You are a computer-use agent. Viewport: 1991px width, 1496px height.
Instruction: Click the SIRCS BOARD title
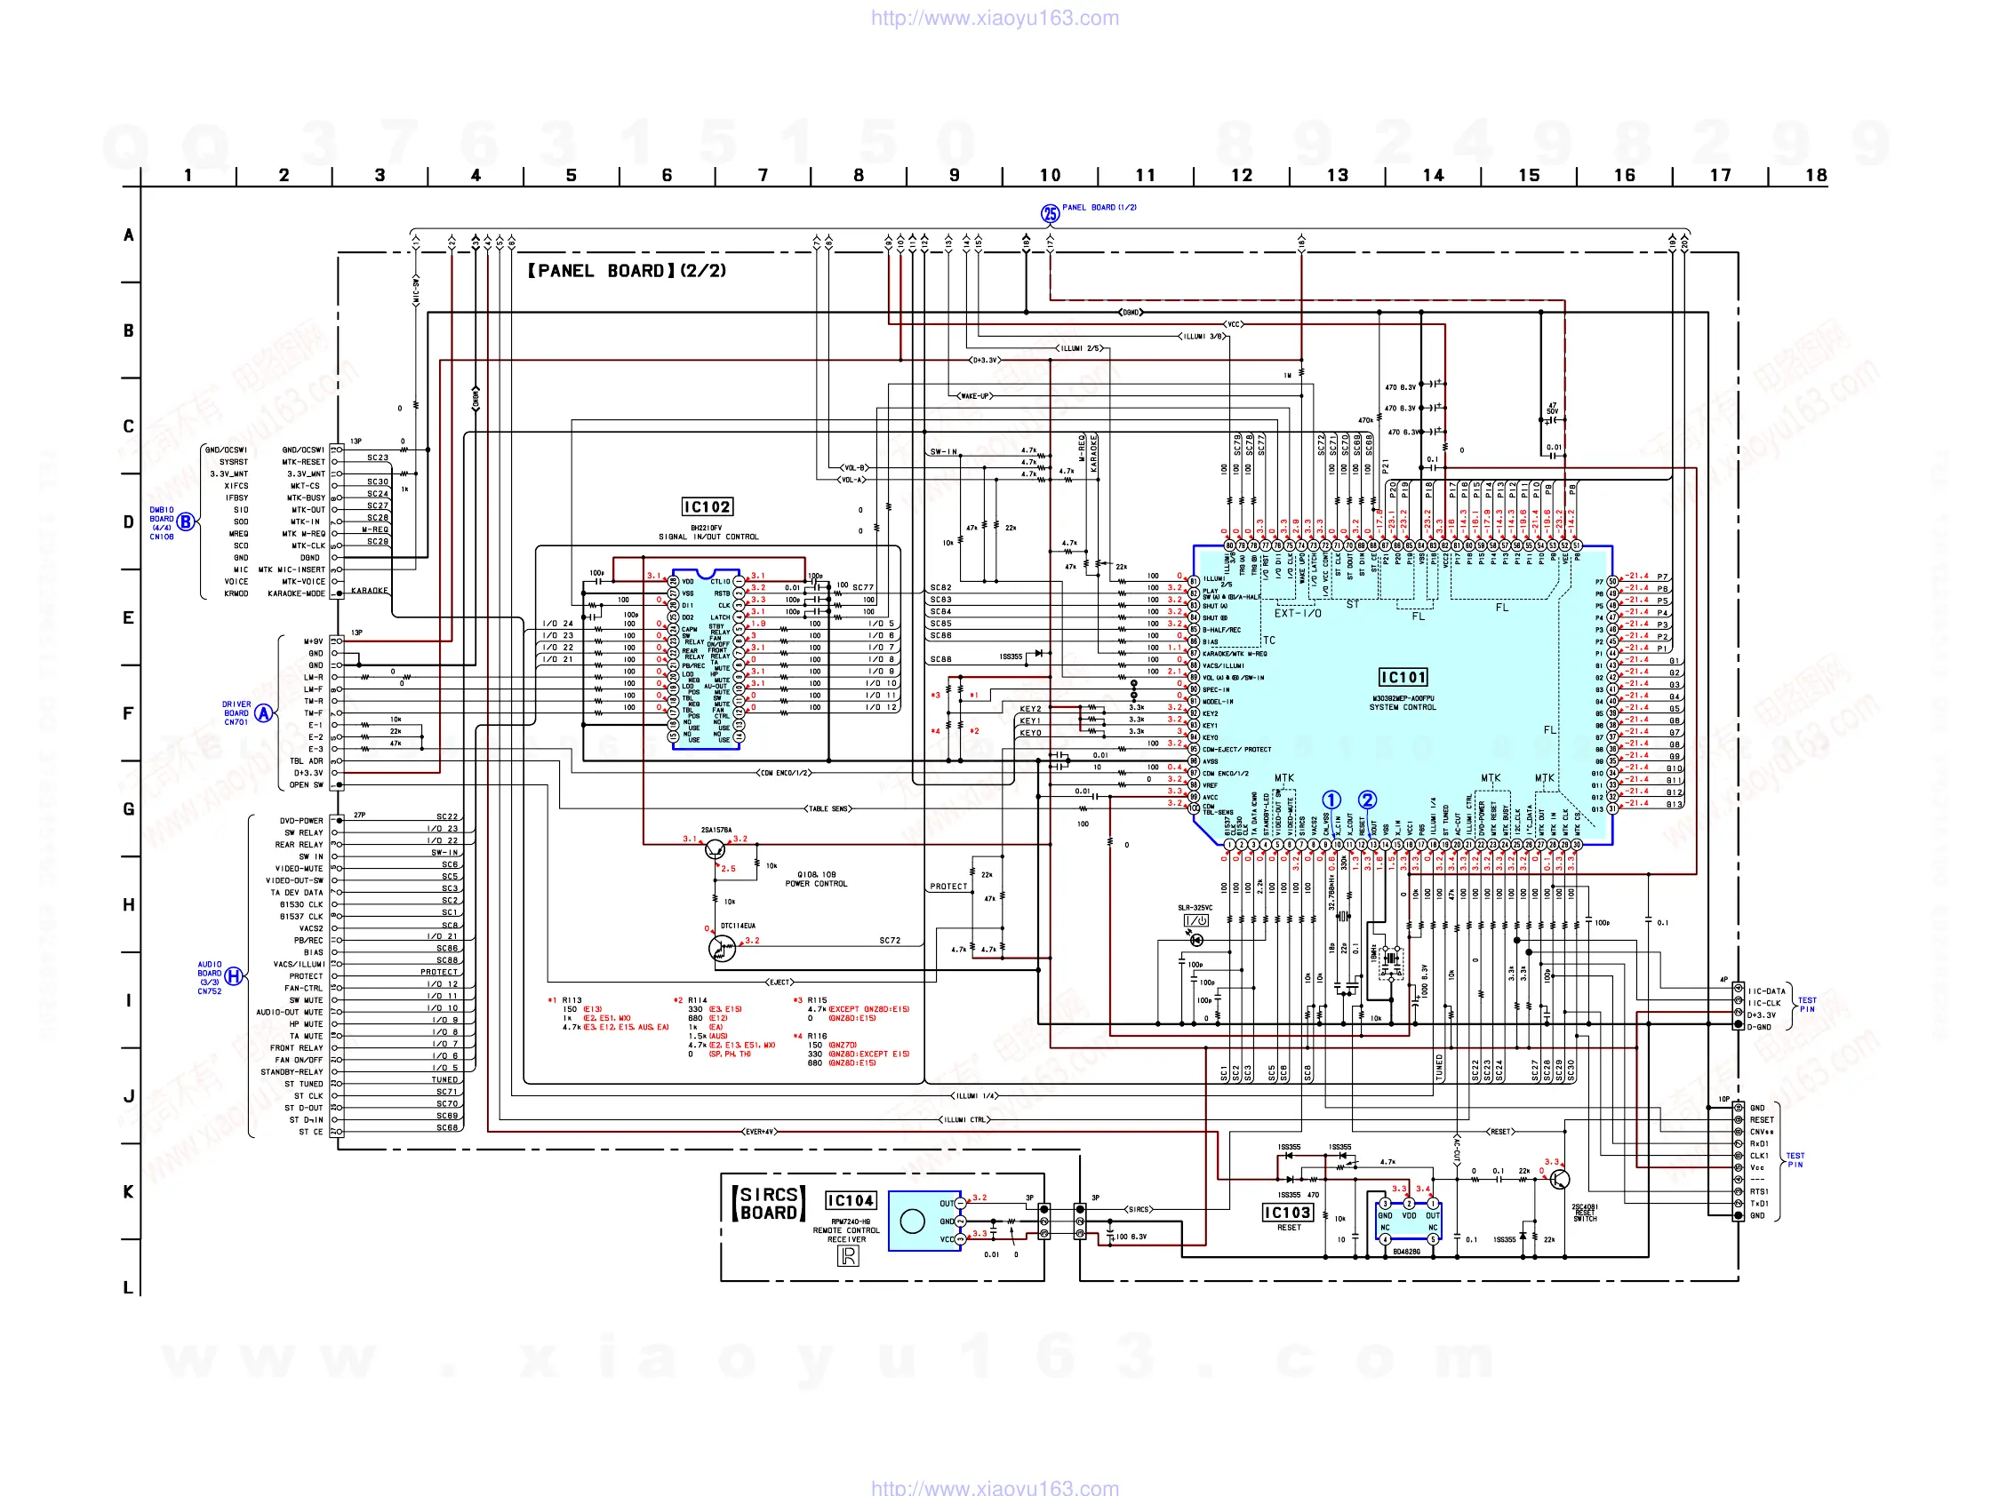(x=768, y=1203)
